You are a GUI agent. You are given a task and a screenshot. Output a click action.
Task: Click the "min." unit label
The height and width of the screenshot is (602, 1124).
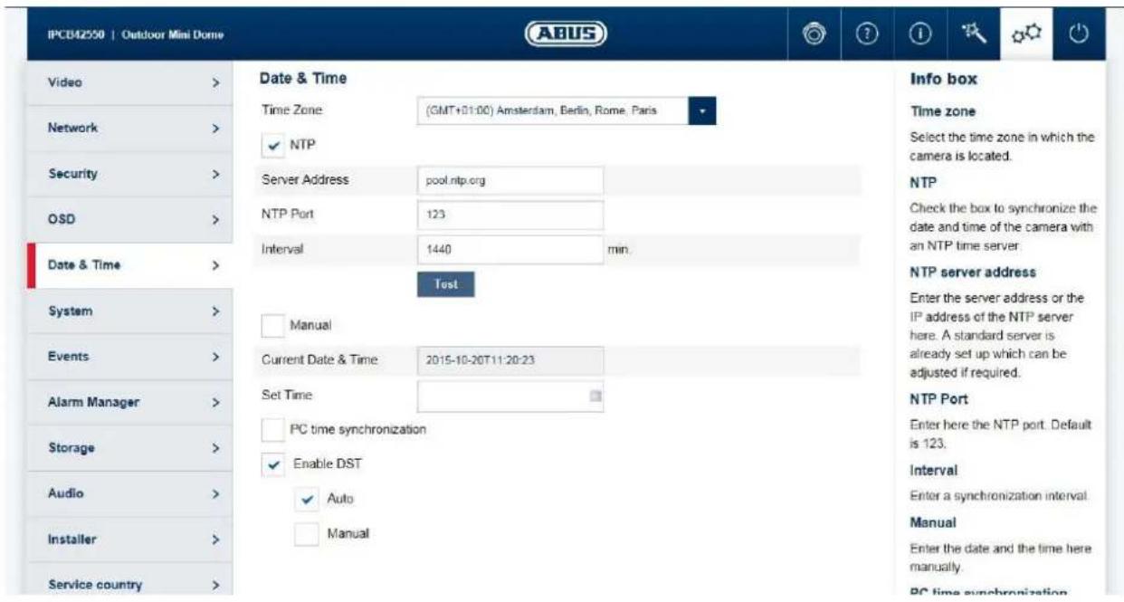(619, 249)
